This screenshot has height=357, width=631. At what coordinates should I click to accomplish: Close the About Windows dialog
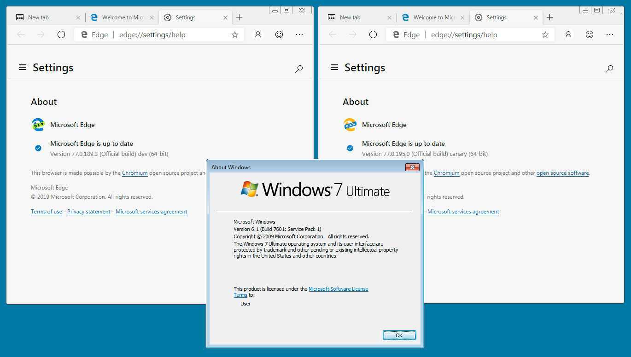coord(412,167)
